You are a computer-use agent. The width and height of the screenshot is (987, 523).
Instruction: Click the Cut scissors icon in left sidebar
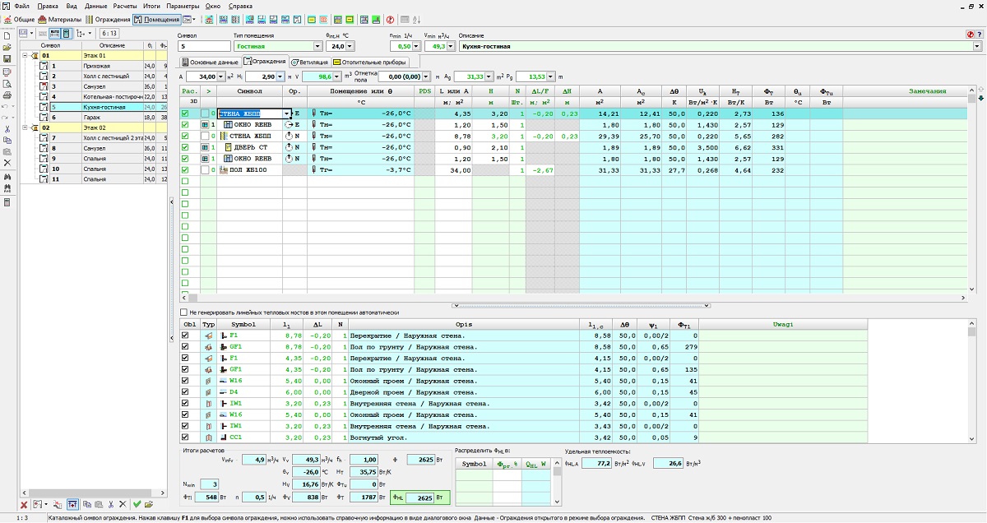tap(7, 129)
